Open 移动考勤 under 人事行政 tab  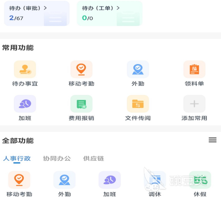19,180
